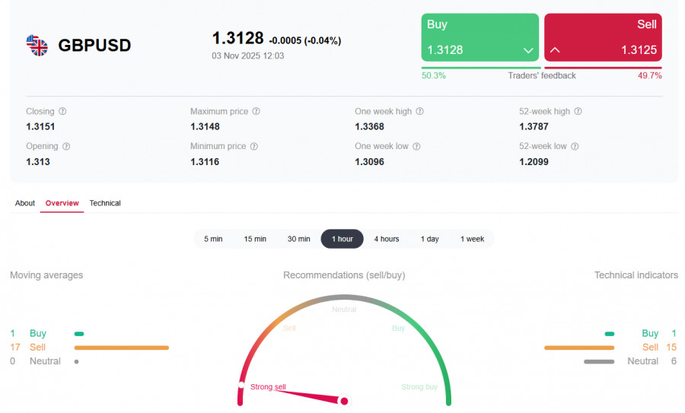
Task: Switch to the 4 hours timeframe
Action: [x=387, y=239]
